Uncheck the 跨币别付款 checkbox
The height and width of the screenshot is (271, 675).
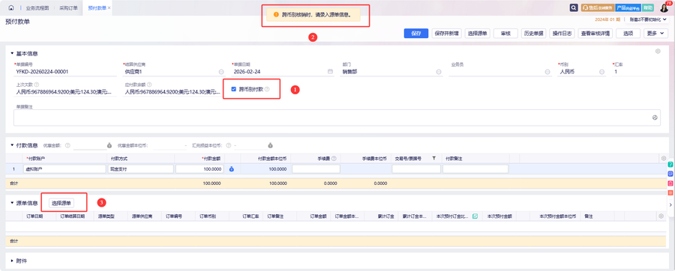(234, 89)
